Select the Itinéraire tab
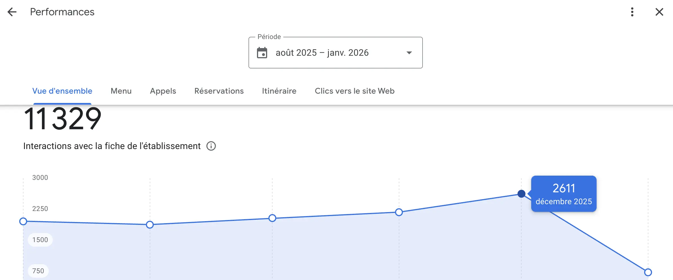The image size is (673, 280). 279,91
